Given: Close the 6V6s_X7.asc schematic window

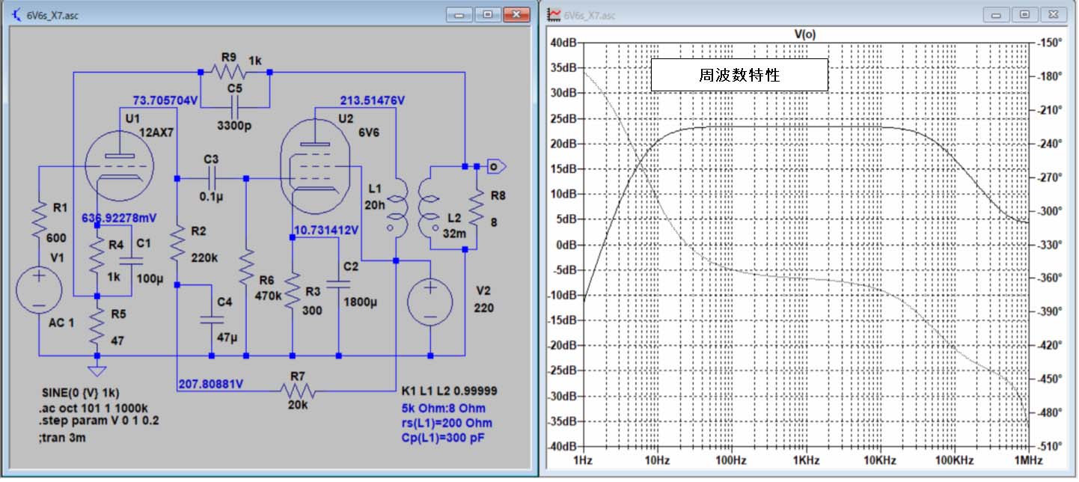Looking at the screenshot, I should [516, 14].
